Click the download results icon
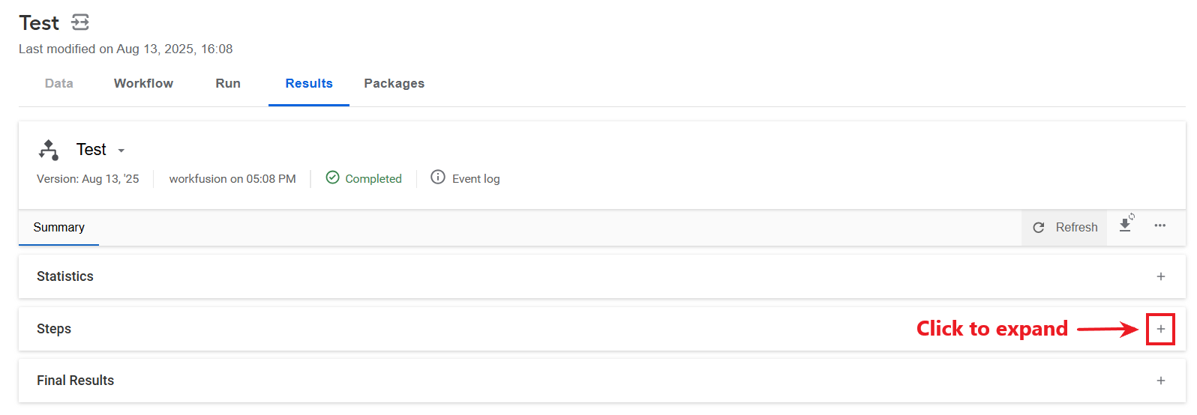Screen dimensions: 1197x415 1126,224
